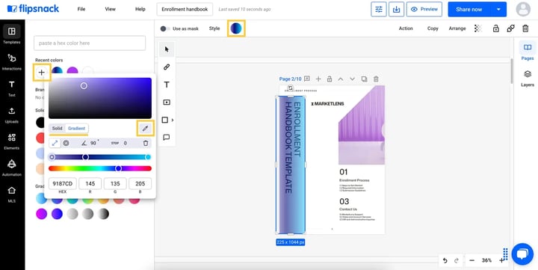Open the Pages panel tab
Viewport: 538px width, 270px height.
tap(528, 51)
